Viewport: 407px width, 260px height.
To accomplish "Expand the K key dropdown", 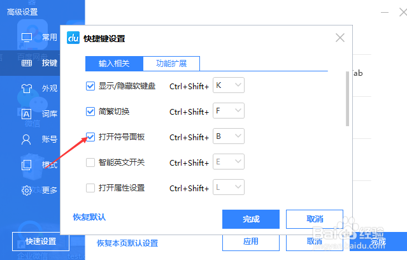I will coord(229,85).
